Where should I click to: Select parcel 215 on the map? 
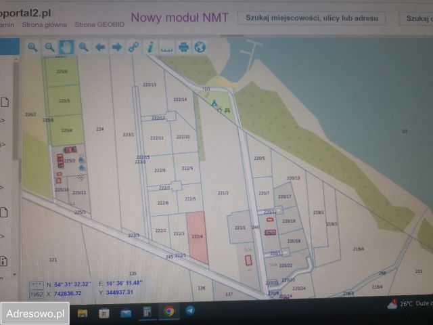click(x=419, y=271)
